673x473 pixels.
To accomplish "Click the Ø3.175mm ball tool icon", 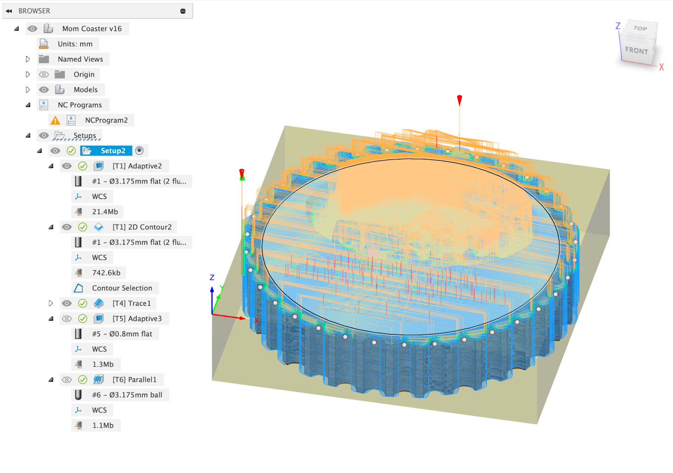I will (x=78, y=395).
